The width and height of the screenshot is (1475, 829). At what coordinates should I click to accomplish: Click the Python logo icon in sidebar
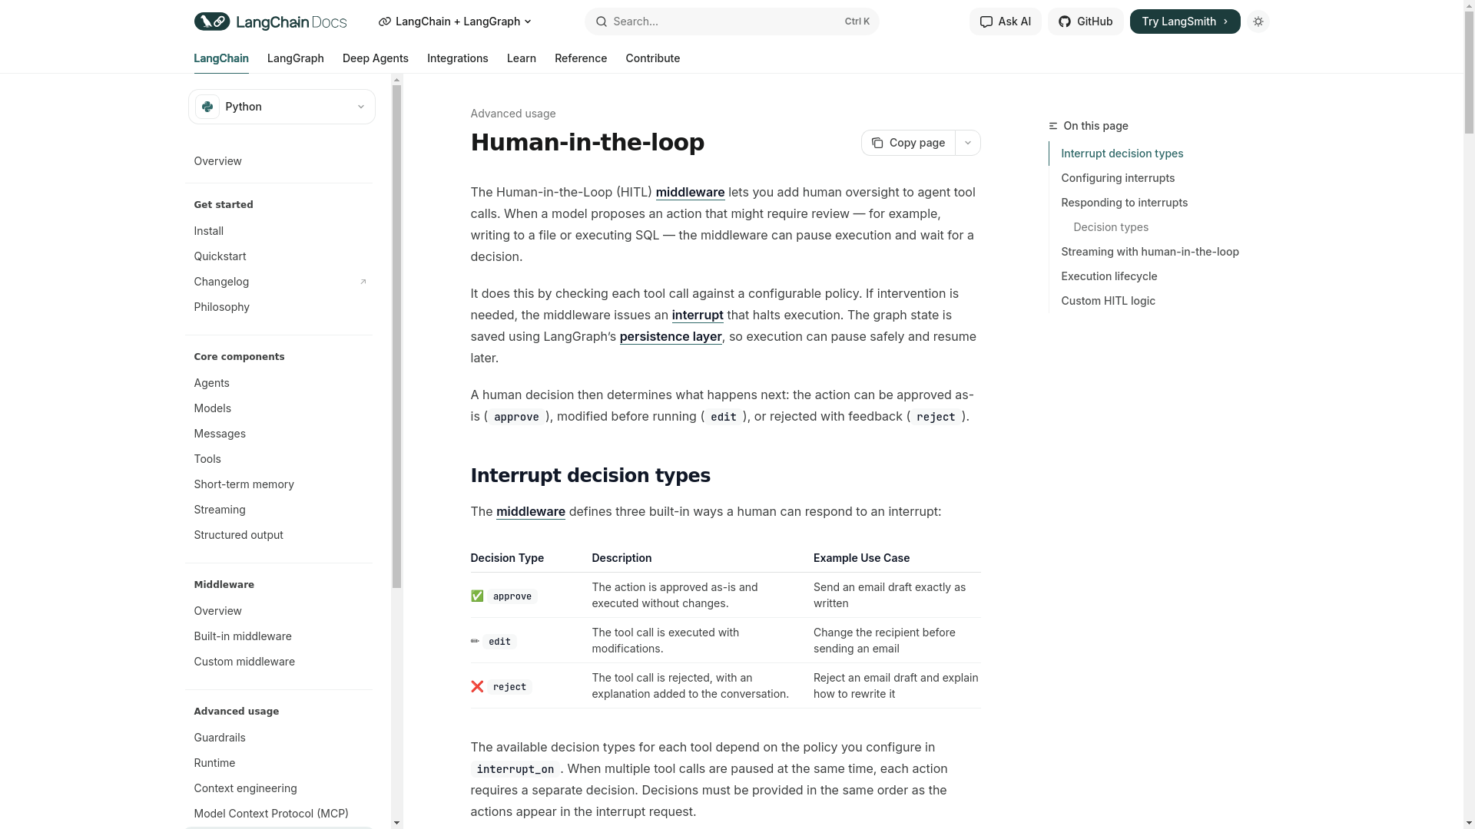pos(207,107)
